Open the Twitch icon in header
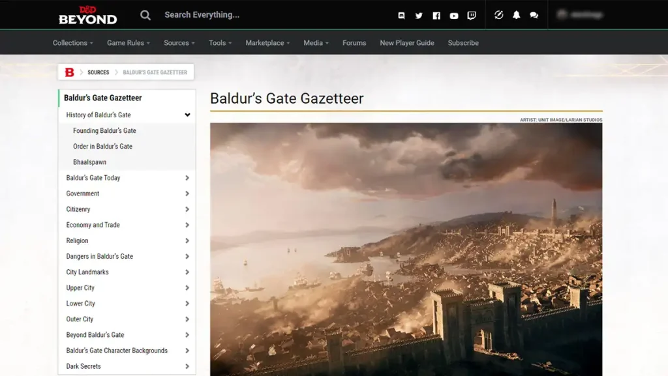The height and width of the screenshot is (376, 668). tap(471, 16)
